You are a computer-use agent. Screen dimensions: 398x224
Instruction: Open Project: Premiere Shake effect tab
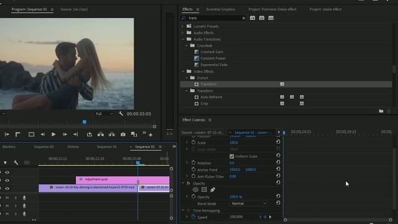pyautogui.click(x=272, y=9)
